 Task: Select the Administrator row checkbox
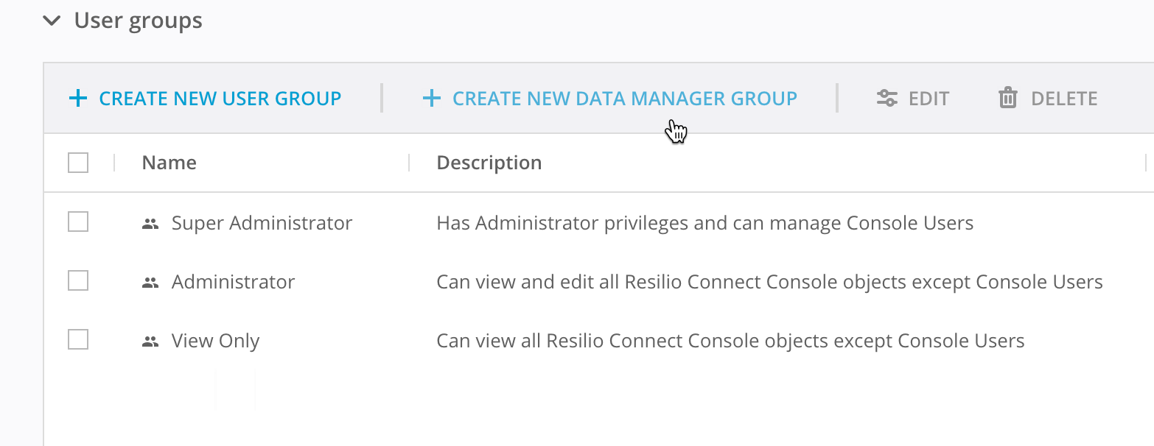pos(78,280)
